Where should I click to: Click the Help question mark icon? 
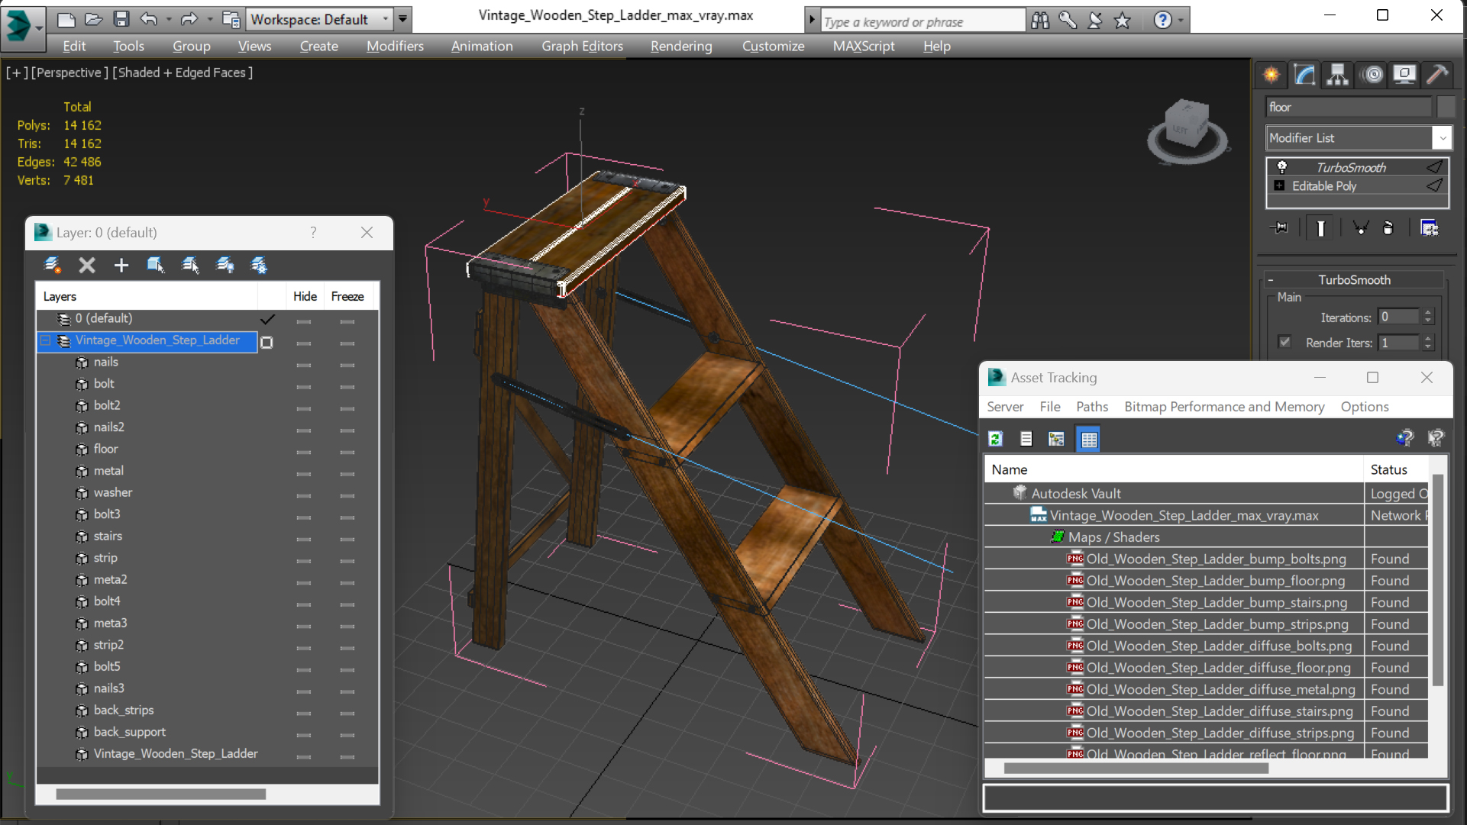[x=1162, y=21]
